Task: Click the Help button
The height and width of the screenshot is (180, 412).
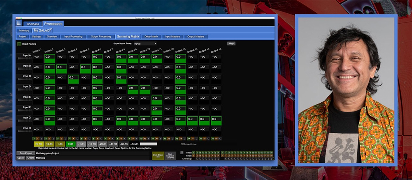Action: pyautogui.click(x=231, y=43)
